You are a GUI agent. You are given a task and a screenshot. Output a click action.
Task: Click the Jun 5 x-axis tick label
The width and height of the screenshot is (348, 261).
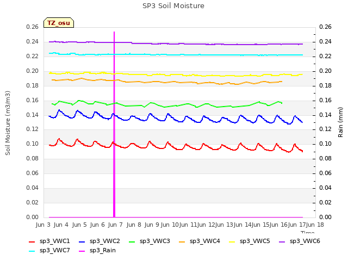tap(79, 225)
